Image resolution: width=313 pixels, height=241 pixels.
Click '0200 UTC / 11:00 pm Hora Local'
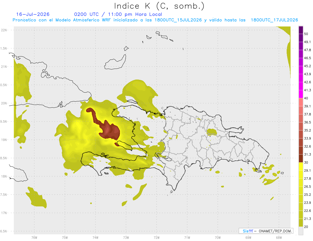click(118, 14)
